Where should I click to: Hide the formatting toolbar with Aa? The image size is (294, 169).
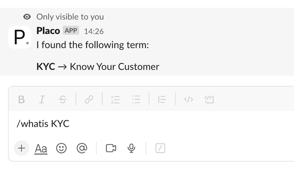[x=41, y=148]
